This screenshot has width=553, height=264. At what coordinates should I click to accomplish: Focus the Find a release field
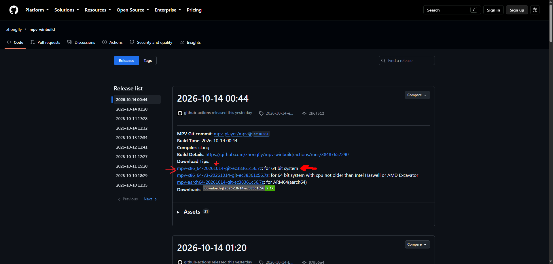click(x=407, y=60)
